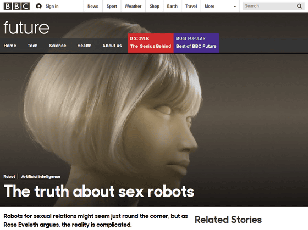
Task: Go to the Sport section
Action: tap(112, 6)
